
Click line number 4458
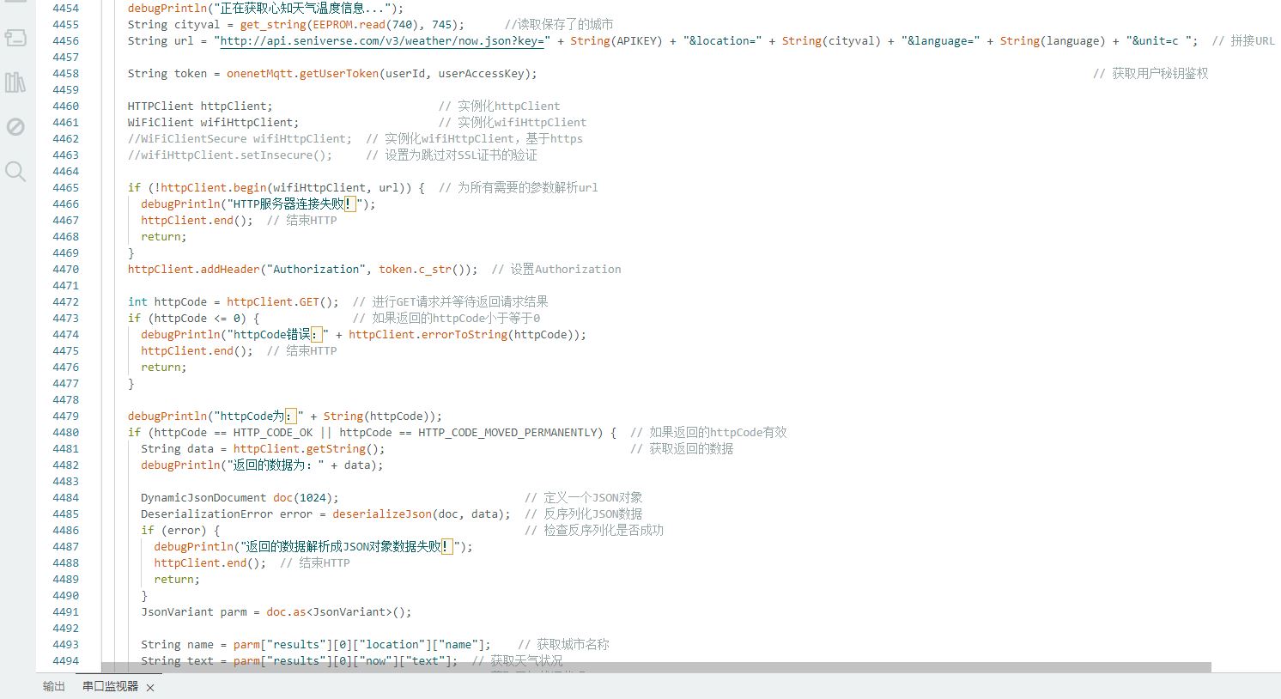pyautogui.click(x=65, y=73)
